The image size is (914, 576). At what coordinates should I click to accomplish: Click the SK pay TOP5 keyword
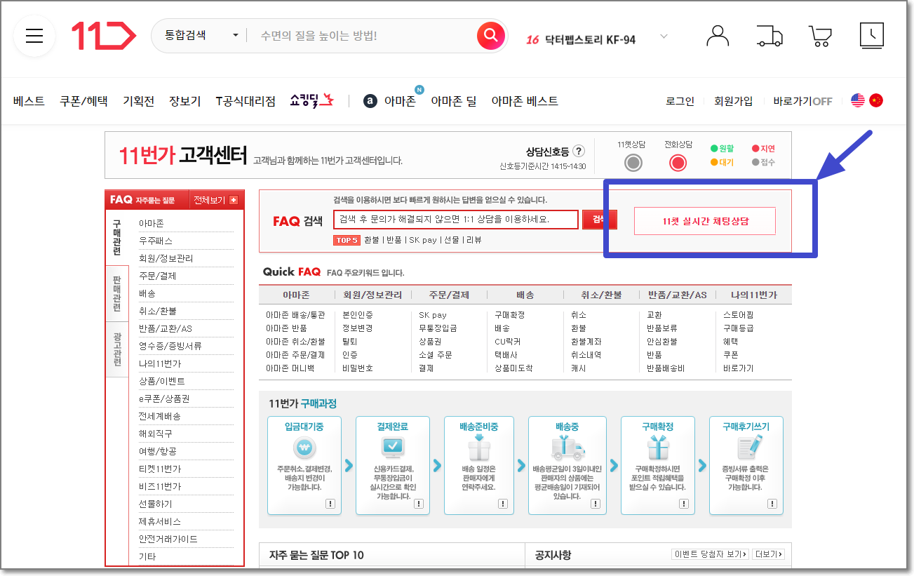pyautogui.click(x=423, y=240)
